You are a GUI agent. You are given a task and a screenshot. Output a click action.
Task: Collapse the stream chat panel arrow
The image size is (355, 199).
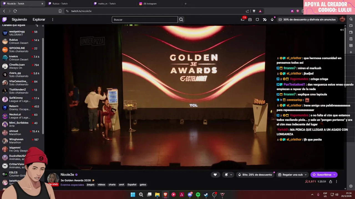[x=342, y=30]
